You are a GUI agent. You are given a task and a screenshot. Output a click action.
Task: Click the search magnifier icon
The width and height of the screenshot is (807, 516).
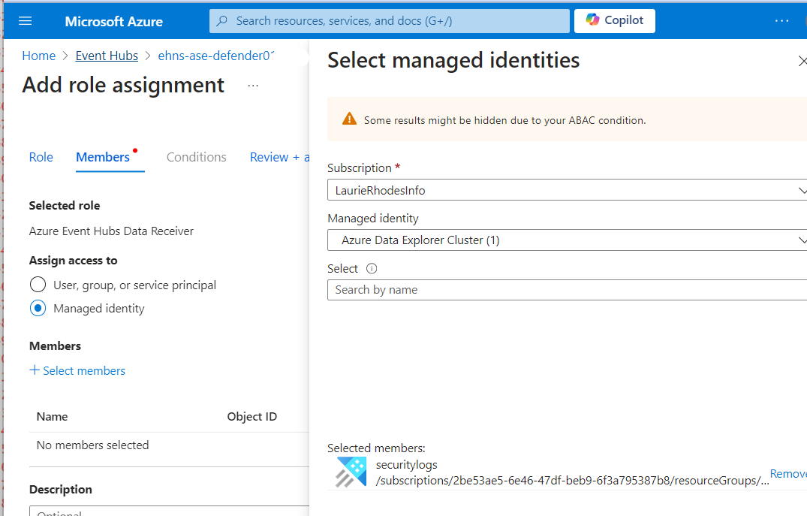tap(221, 21)
